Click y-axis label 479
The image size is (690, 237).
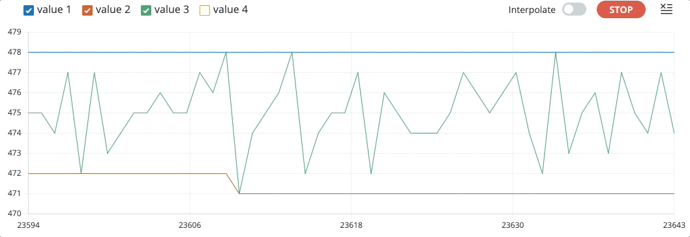coord(15,32)
